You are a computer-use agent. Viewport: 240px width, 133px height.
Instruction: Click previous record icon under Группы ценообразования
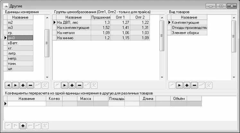(57, 85)
